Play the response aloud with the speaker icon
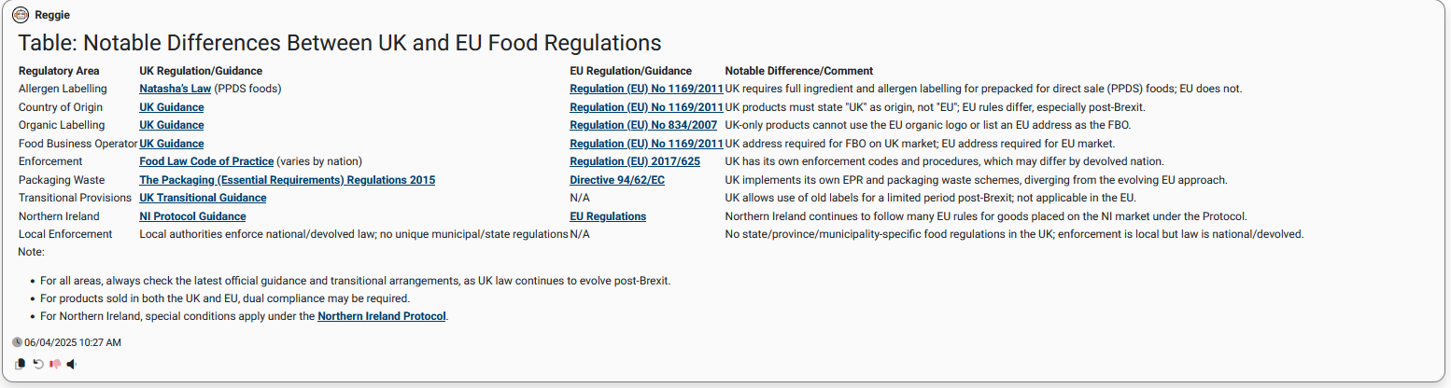1451x388 pixels. (x=71, y=364)
